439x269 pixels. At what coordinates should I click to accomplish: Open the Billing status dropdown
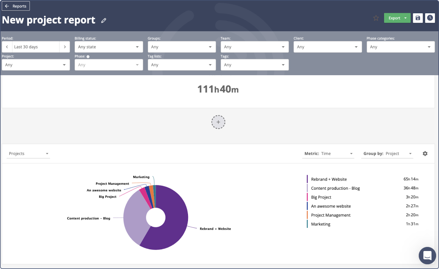(x=109, y=47)
